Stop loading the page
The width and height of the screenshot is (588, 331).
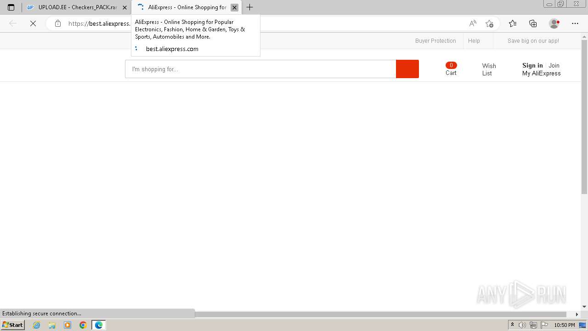(33, 23)
